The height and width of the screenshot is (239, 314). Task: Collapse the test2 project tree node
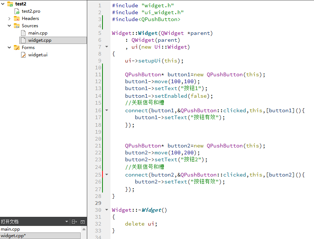(x=3, y=4)
